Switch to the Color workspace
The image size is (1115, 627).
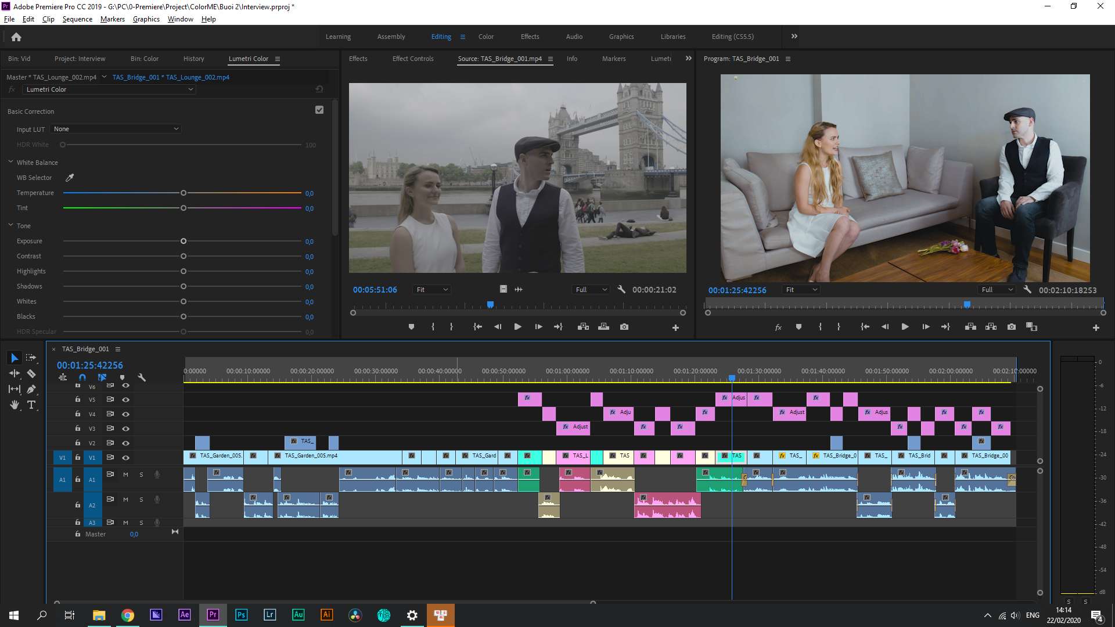coord(486,37)
